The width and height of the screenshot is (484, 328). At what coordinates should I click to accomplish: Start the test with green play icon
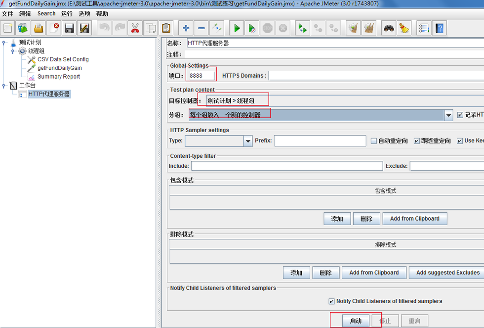click(237, 28)
